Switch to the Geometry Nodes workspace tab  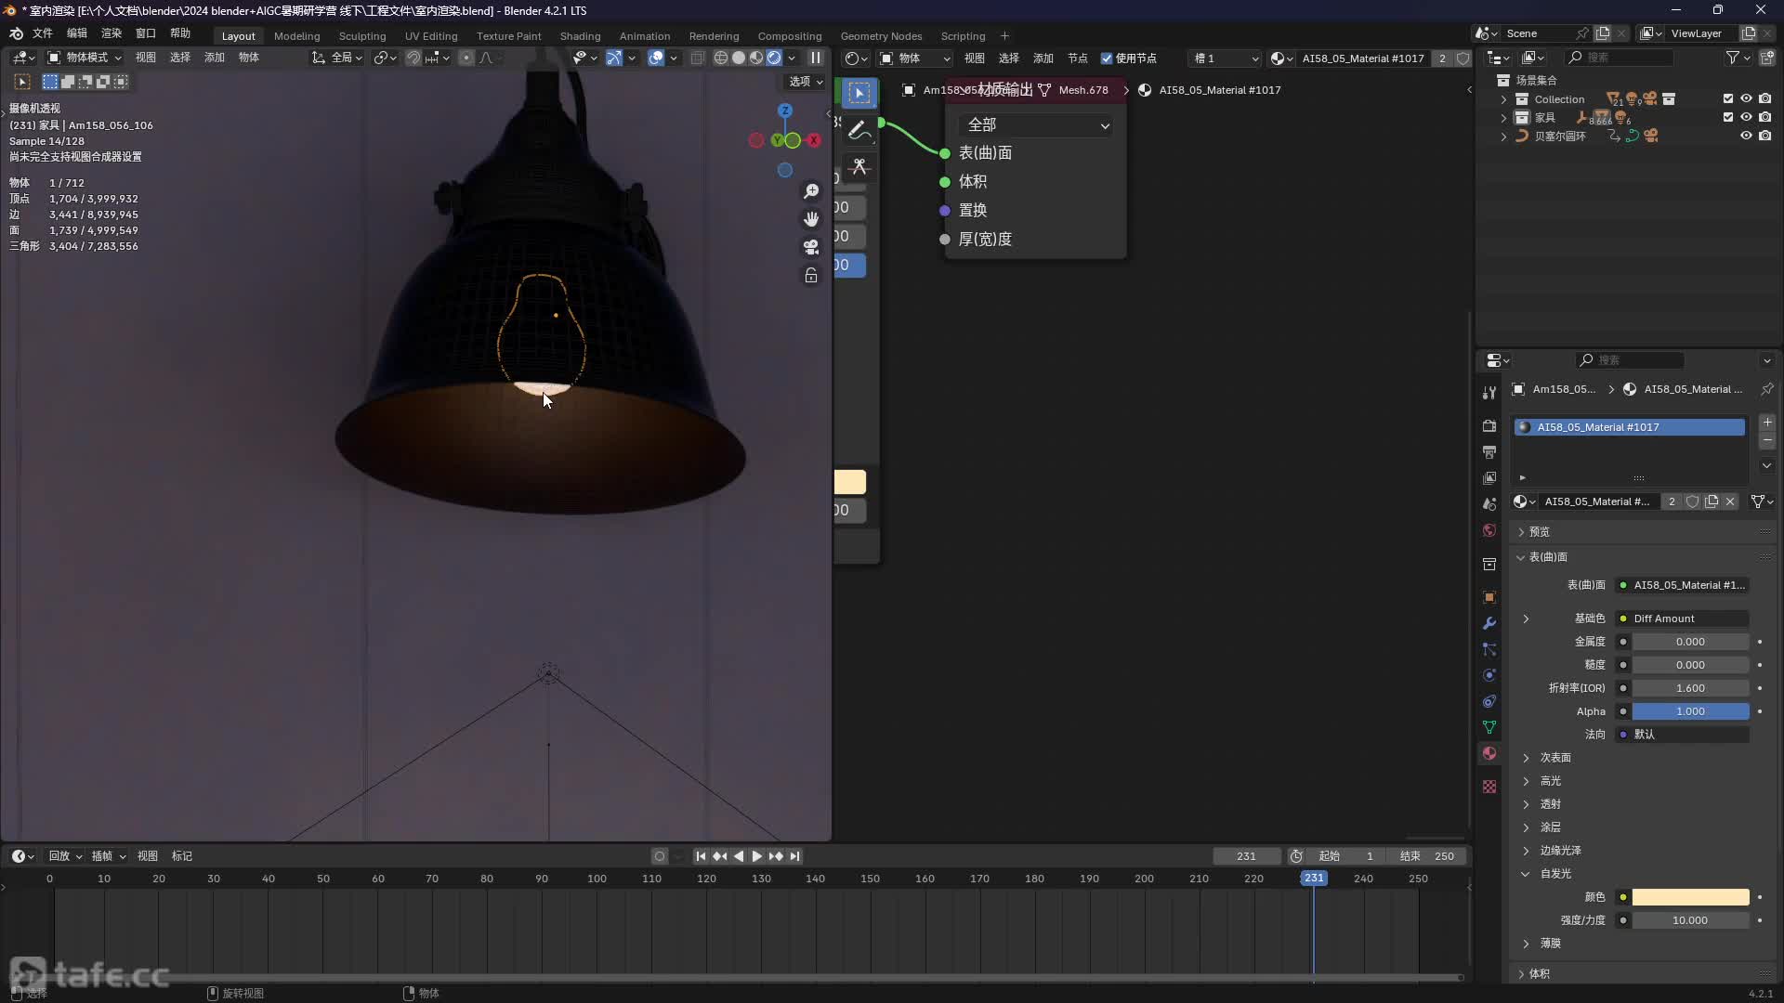click(881, 36)
